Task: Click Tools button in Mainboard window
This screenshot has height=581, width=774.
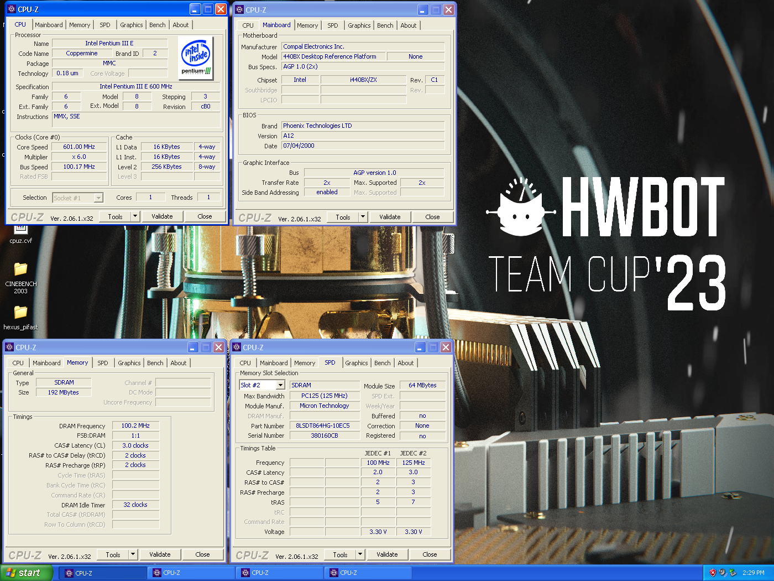Action: tap(343, 217)
